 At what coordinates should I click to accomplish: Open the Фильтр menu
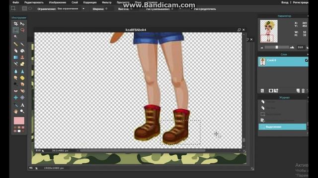107,2
